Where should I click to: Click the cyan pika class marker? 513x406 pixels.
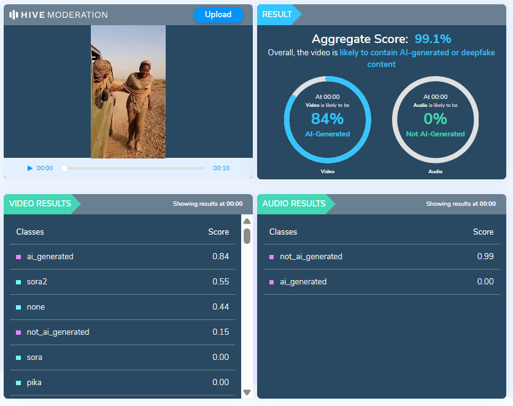click(18, 383)
